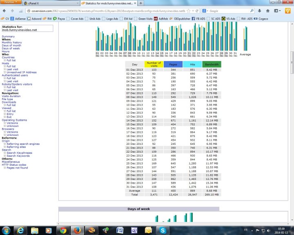The height and width of the screenshot is (235, 294).
Task: Click the Firefox home icon
Action: tap(268, 10)
